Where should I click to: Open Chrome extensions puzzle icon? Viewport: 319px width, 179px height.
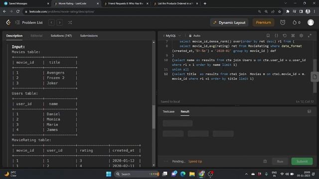[288, 11]
